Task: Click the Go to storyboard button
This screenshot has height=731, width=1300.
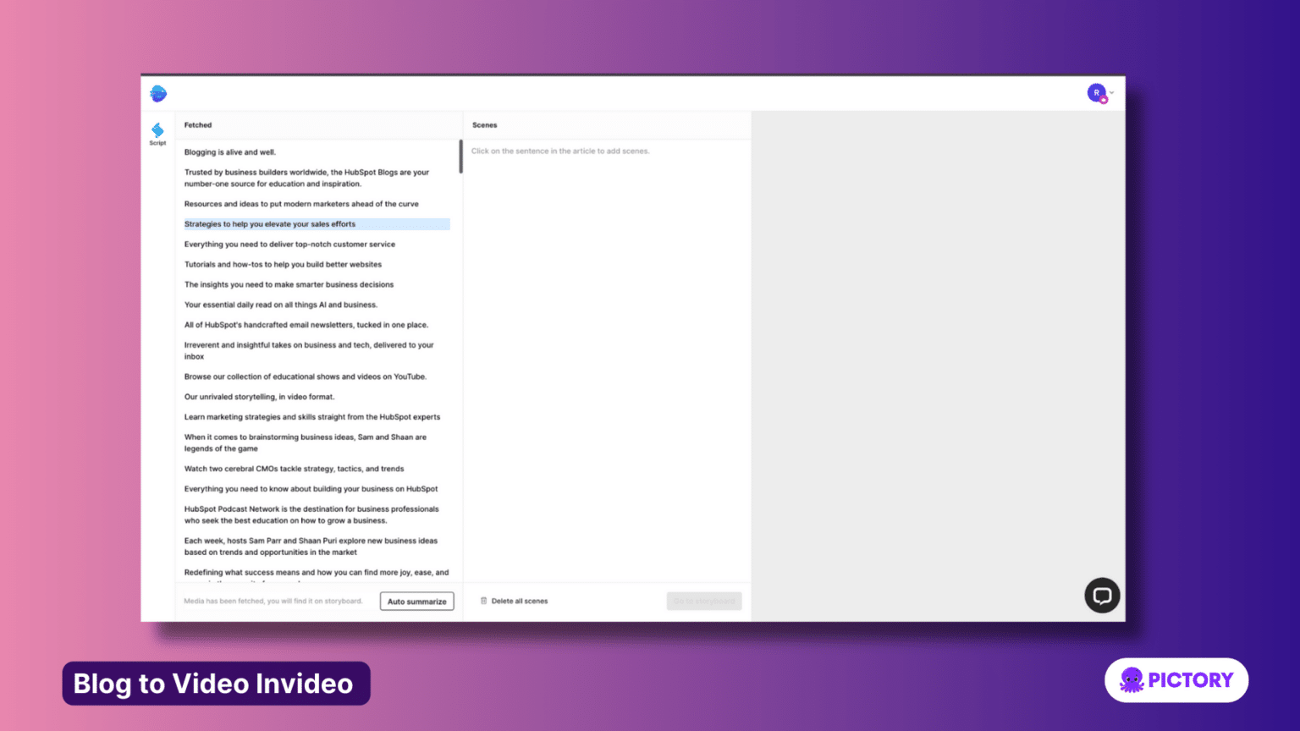Action: pyautogui.click(x=703, y=601)
